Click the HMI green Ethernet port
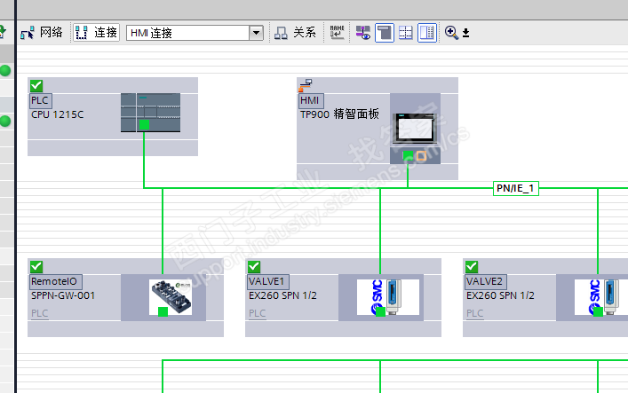 [x=408, y=155]
